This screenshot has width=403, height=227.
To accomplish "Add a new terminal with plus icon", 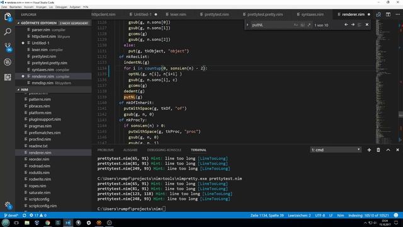I will pos(369,150).
